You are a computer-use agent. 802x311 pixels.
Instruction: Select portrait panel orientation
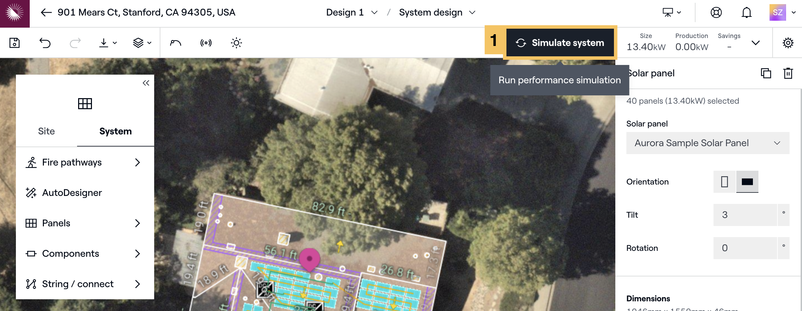724,182
